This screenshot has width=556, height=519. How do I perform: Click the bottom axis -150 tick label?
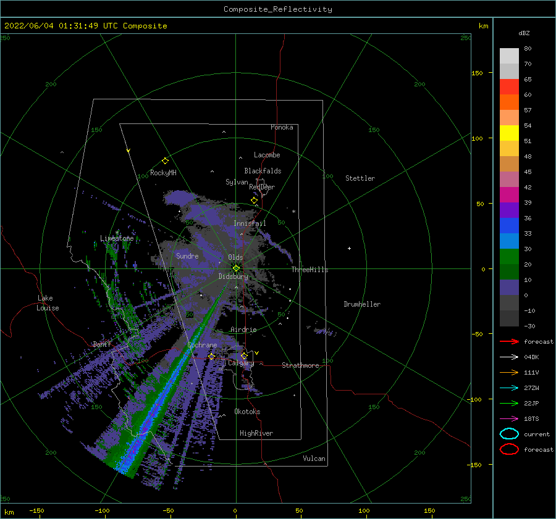coord(36,510)
